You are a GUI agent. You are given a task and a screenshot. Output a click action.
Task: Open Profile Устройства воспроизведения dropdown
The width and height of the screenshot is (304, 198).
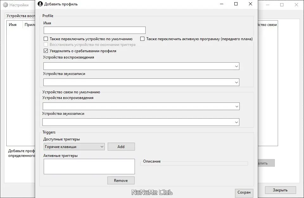(x=141, y=66)
